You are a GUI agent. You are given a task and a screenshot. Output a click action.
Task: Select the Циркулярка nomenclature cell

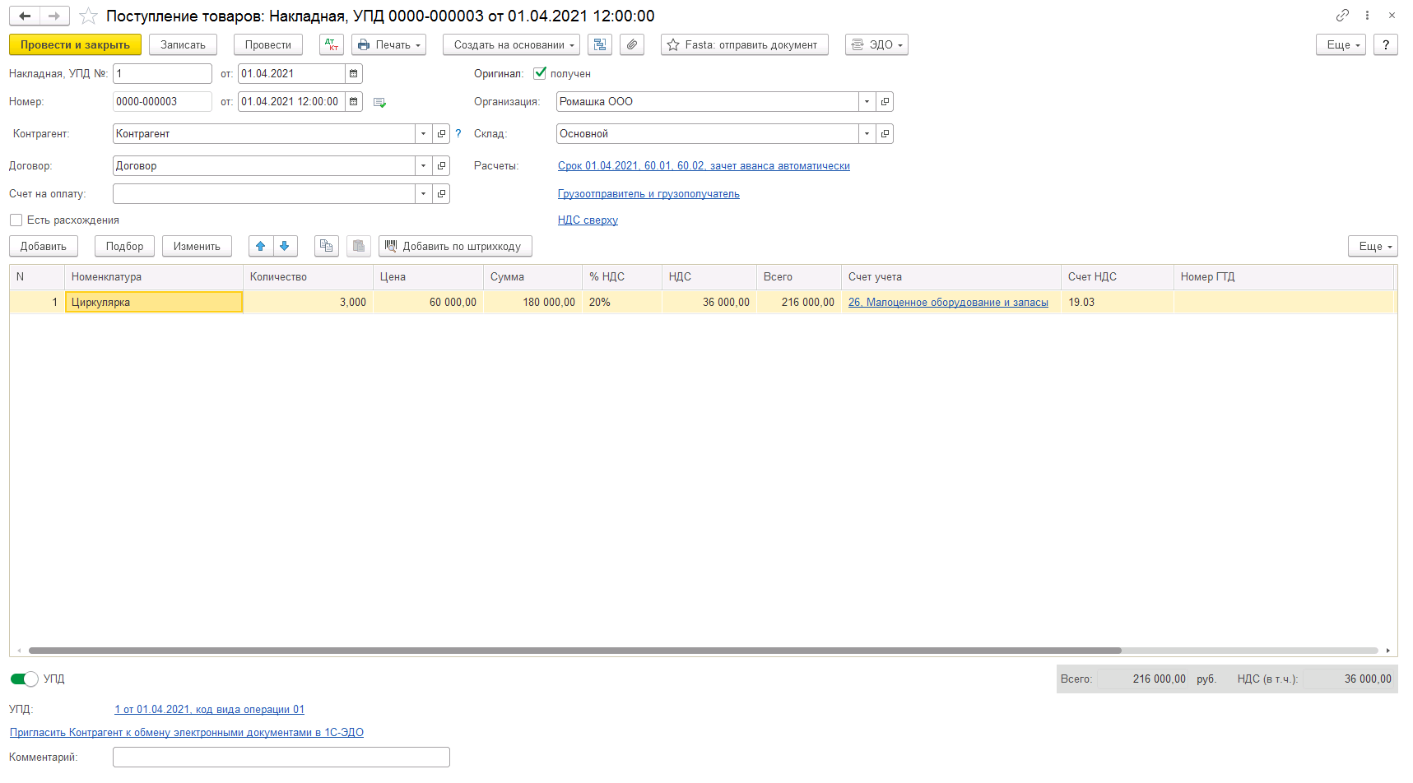point(154,302)
